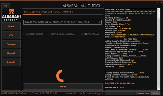Viewport: 163px width, 96px height.
Task: Switch to the PASSCODE tab
Action: point(47,12)
